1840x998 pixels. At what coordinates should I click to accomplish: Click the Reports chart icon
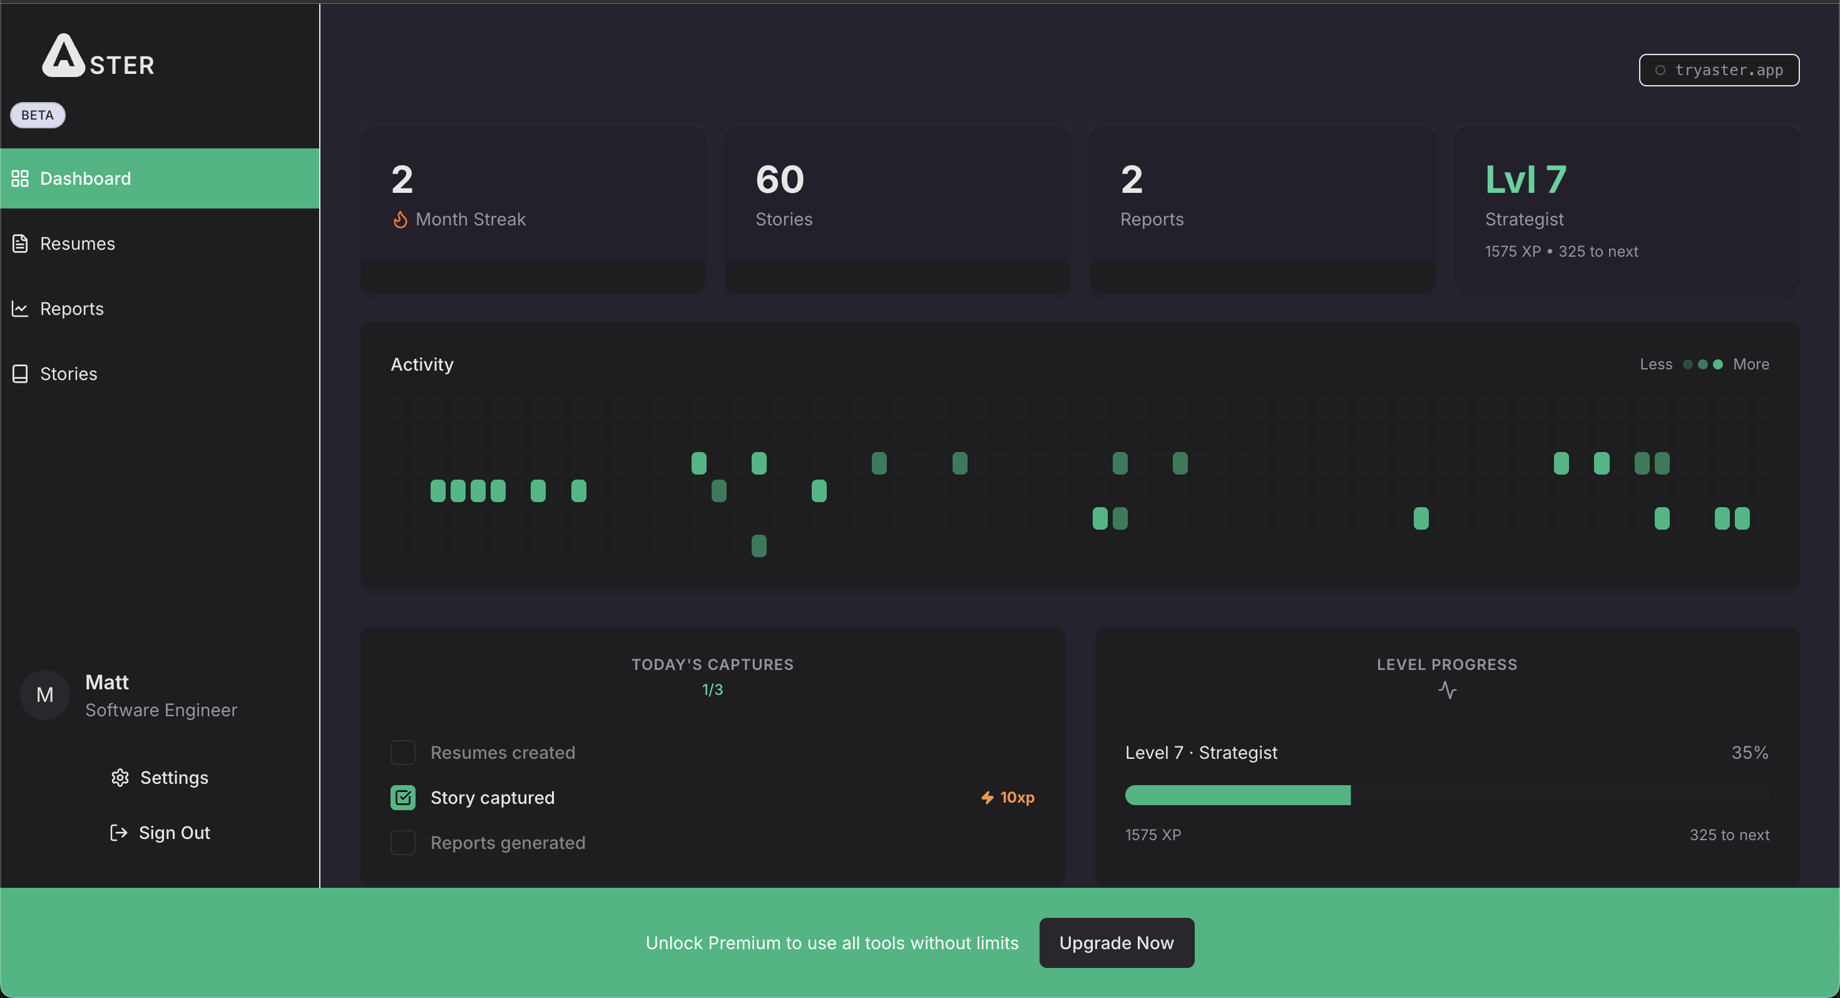click(x=20, y=309)
